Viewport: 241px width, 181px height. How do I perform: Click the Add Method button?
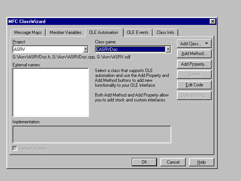194,54
